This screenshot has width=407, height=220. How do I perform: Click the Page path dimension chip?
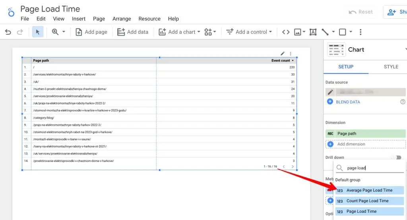tap(366, 133)
